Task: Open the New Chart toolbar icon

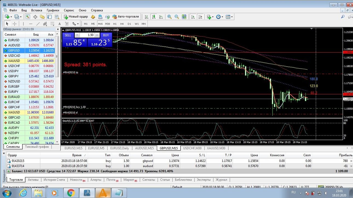Action: point(7,17)
